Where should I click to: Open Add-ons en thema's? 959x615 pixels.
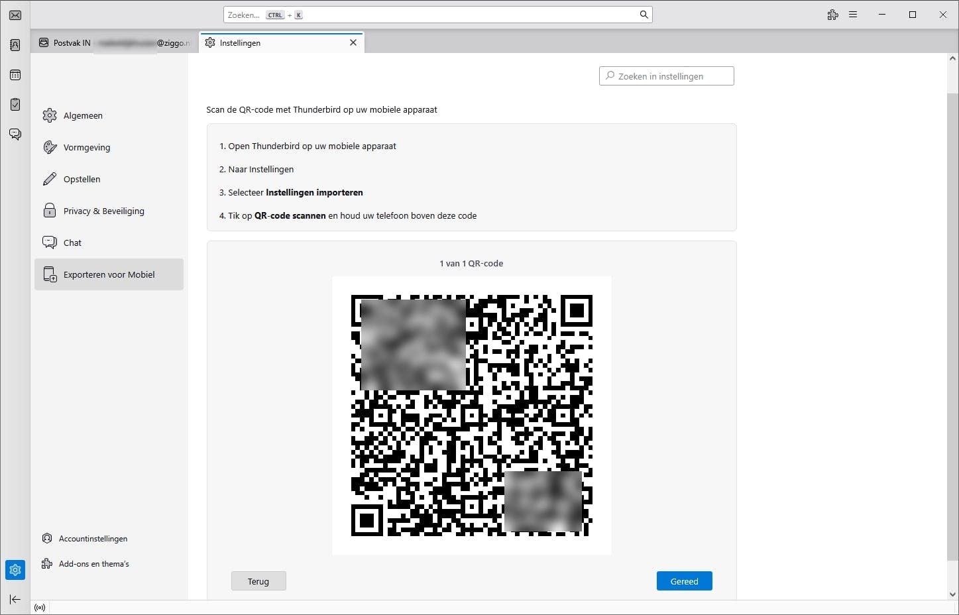click(x=94, y=563)
